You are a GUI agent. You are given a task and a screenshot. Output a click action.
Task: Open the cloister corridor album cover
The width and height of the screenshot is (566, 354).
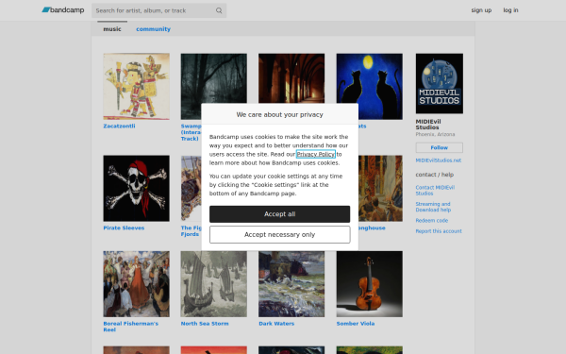[291, 78]
